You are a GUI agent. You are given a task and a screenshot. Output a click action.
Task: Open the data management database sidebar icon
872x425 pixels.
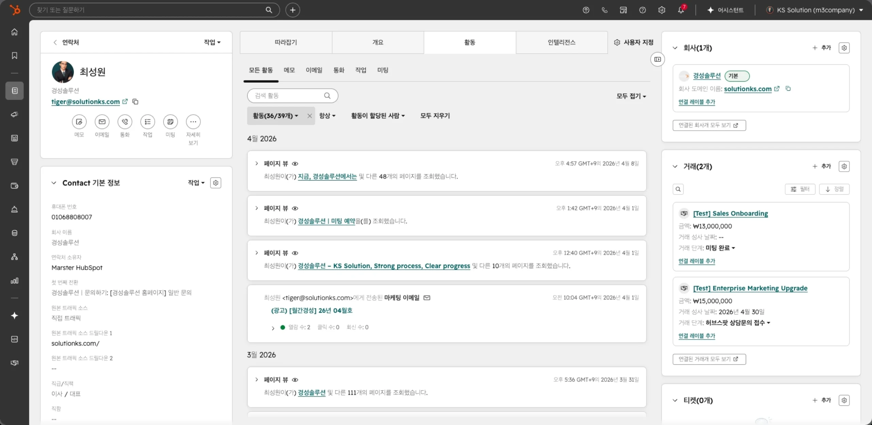click(14, 233)
